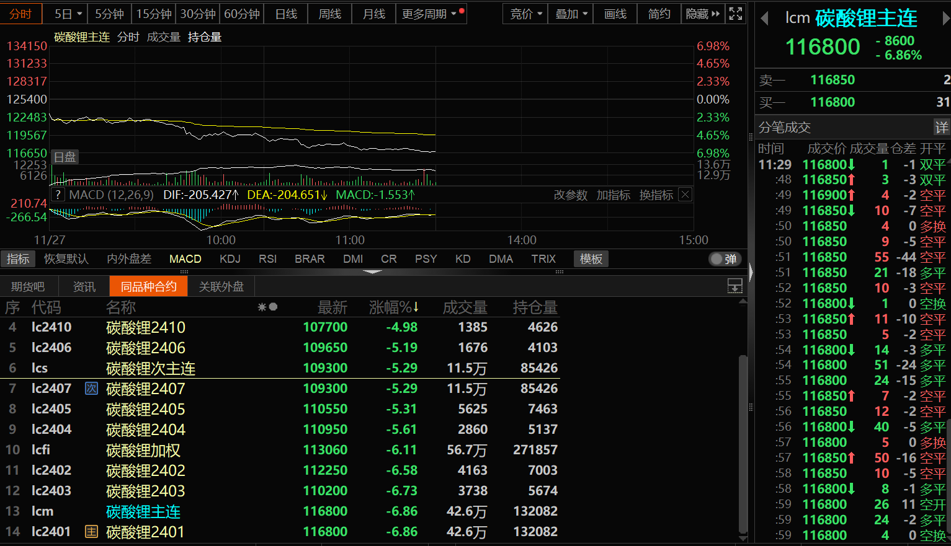Select the TRIX indicator
The height and width of the screenshot is (546, 951).
point(544,259)
